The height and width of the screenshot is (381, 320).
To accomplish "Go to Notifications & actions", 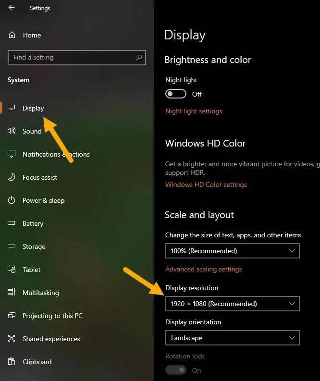I will point(56,154).
